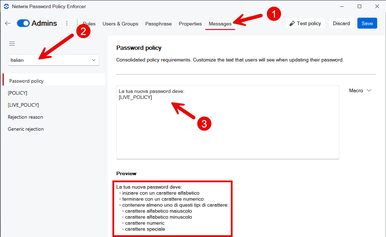
Task: Select the [LIVE_POLICY] sidebar item
Action: tap(23, 105)
